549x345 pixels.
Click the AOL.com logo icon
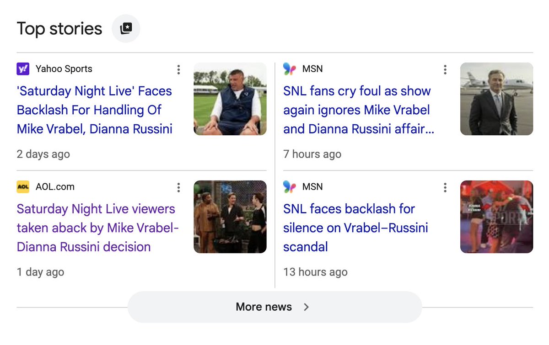point(23,187)
